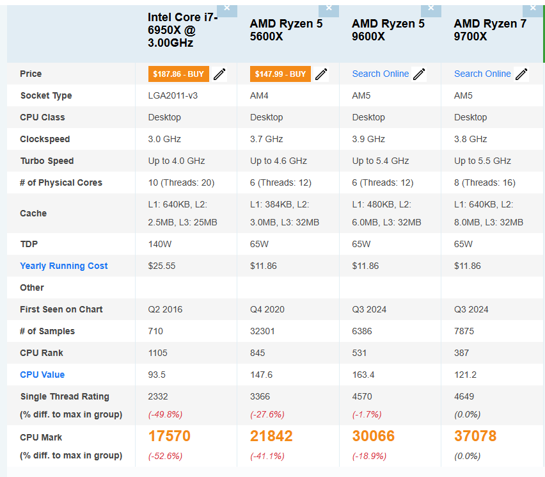
Task: Open Search Online link for Ryzen 7 9700X
Action: 482,74
